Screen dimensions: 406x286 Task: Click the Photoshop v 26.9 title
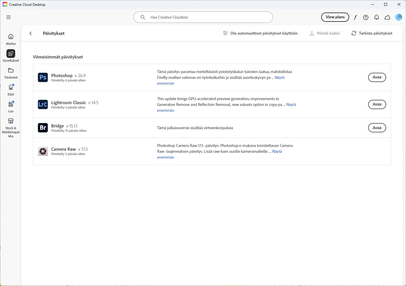point(68,75)
